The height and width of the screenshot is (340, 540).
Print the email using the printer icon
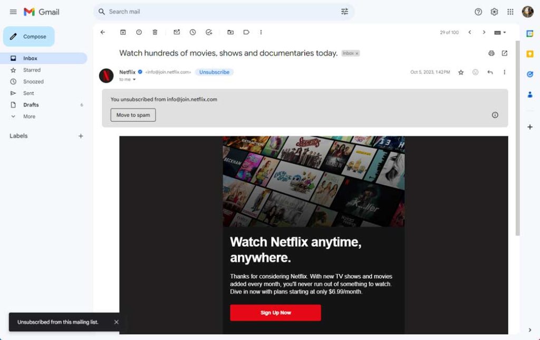[491, 53]
